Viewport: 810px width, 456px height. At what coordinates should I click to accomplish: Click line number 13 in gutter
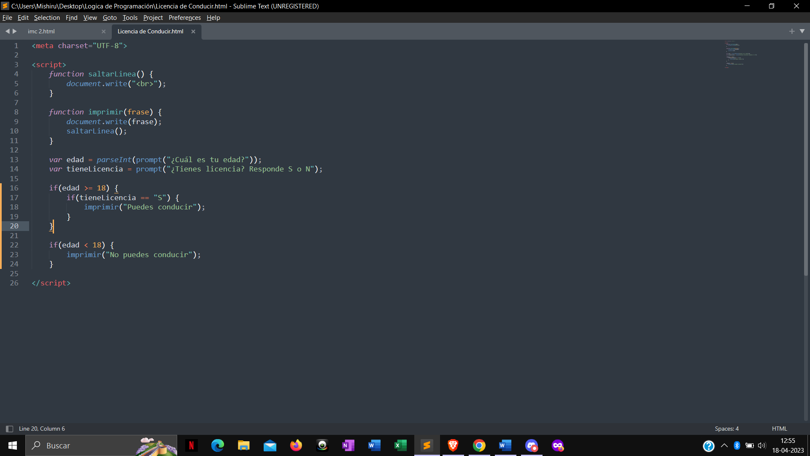click(14, 160)
